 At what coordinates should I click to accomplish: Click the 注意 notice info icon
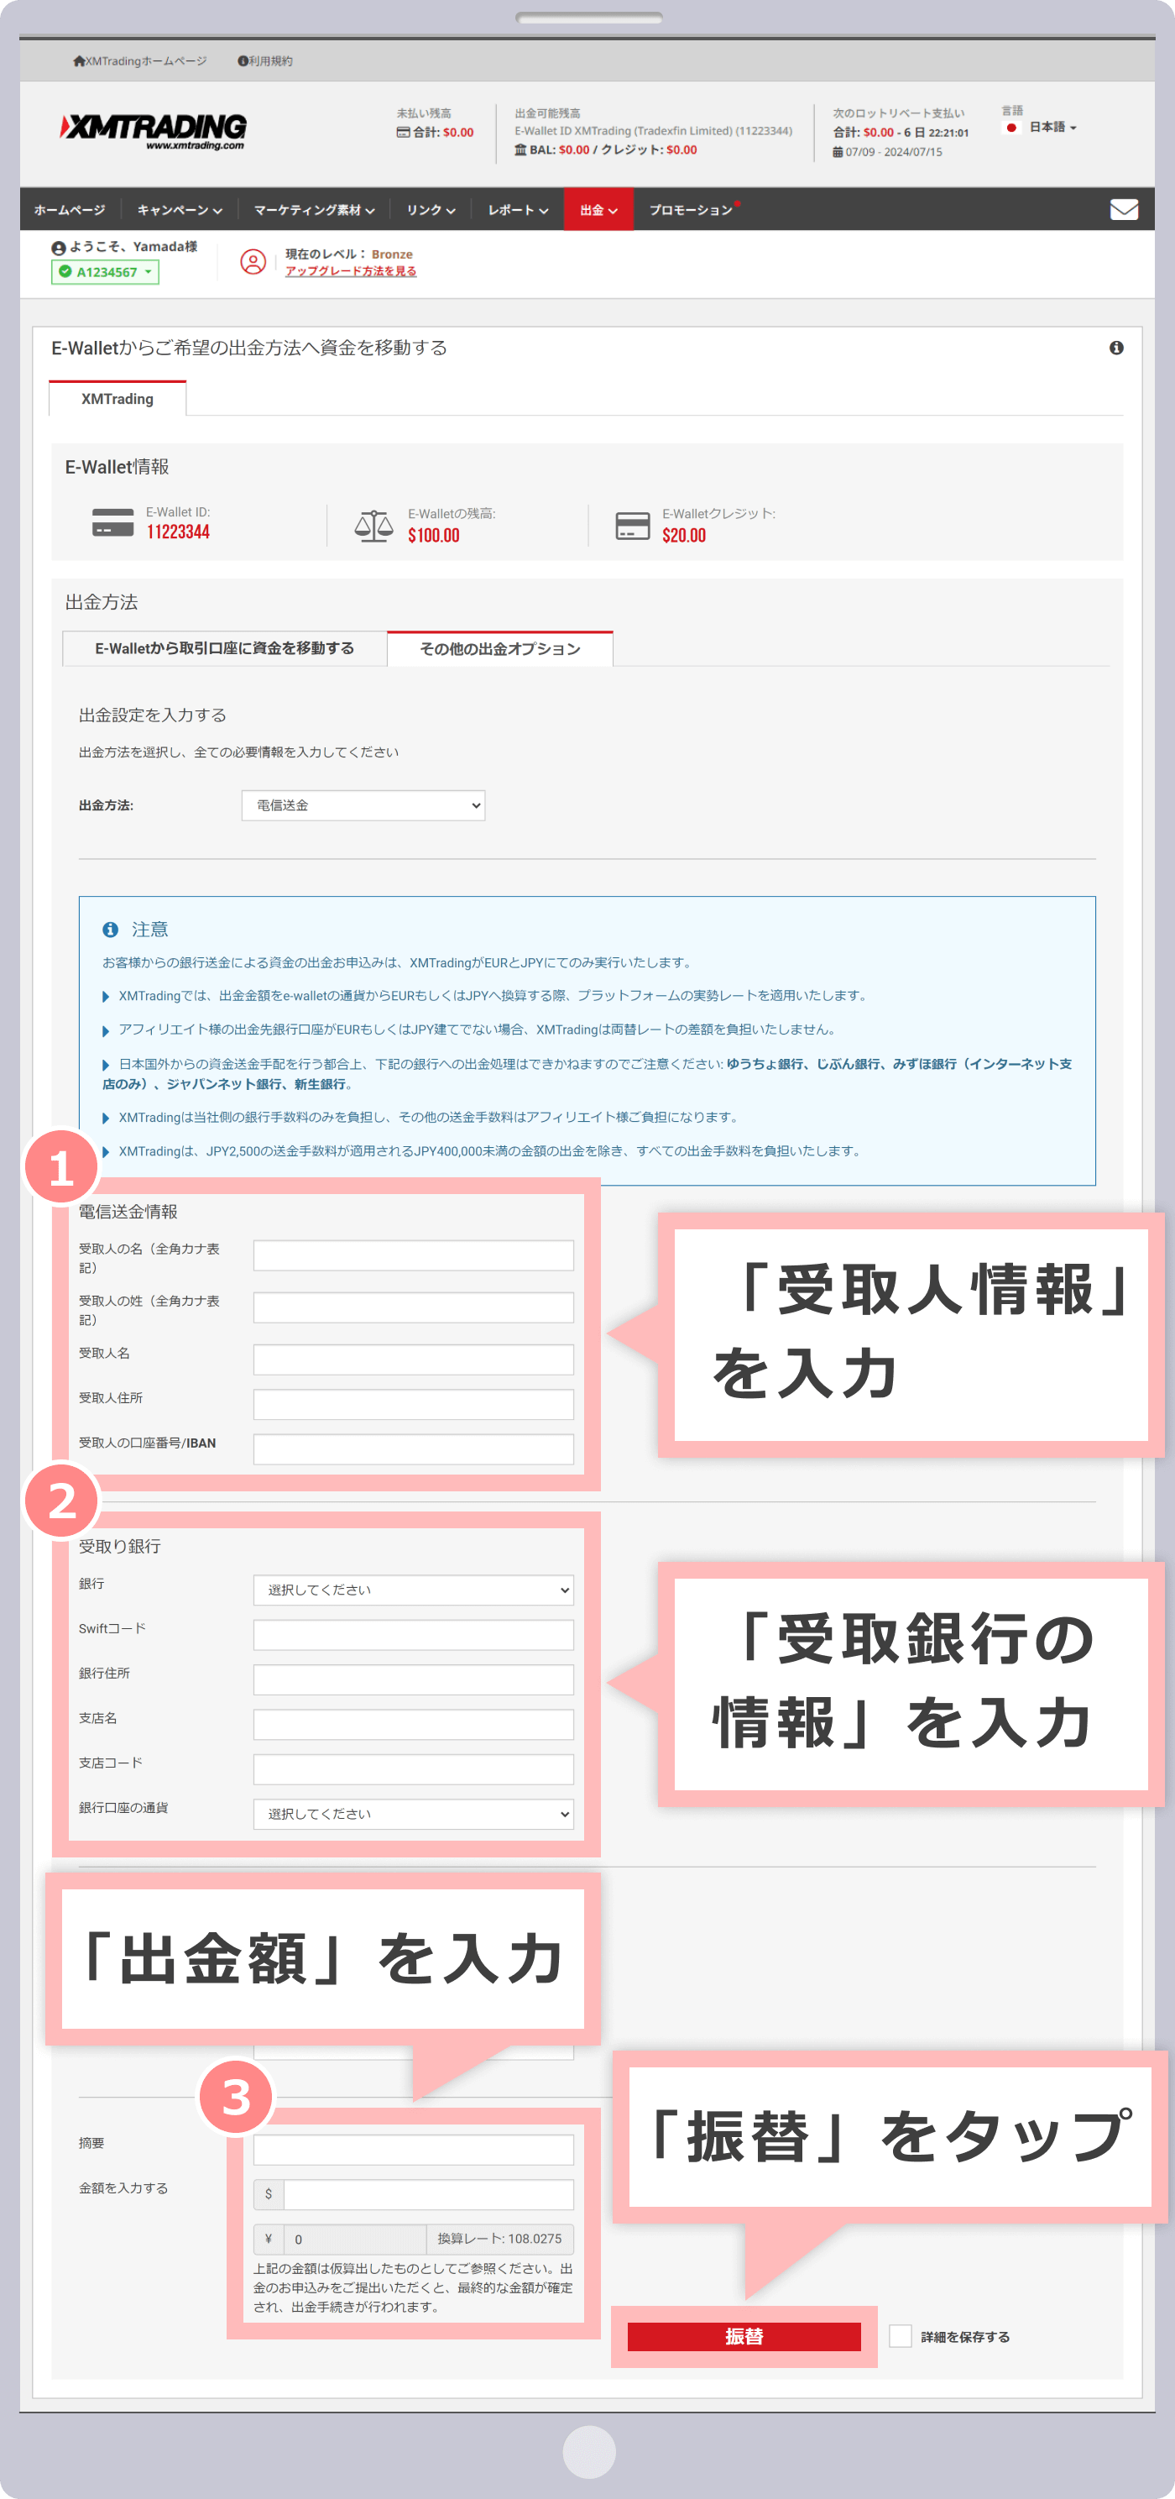111,930
